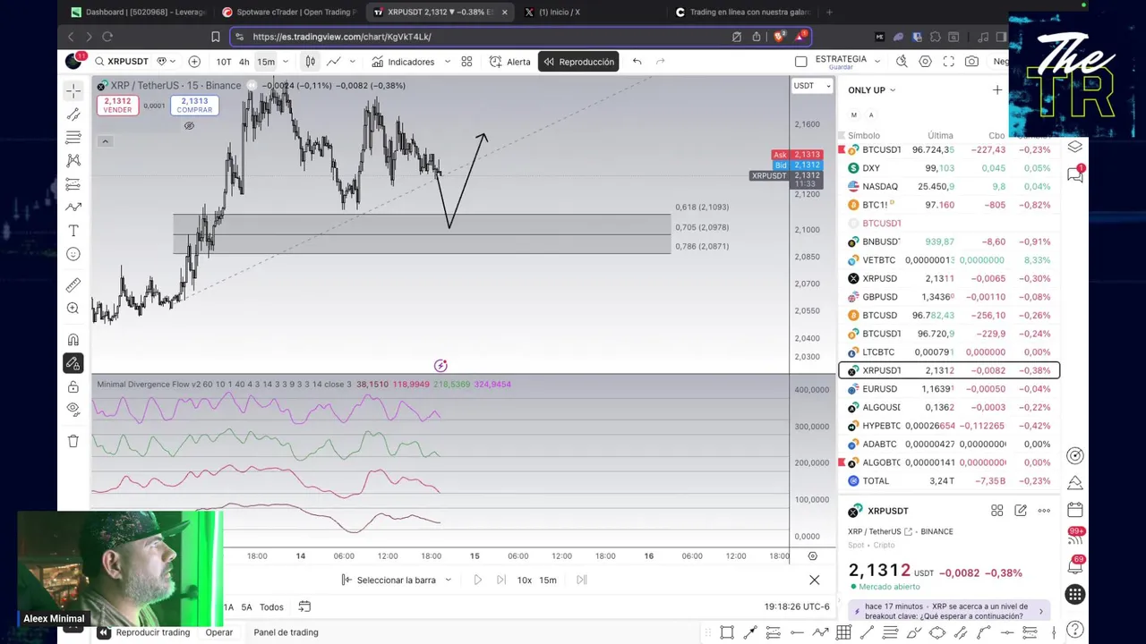1146x644 pixels.
Task: Expand the XRP news headline arrow
Action: point(1040,612)
